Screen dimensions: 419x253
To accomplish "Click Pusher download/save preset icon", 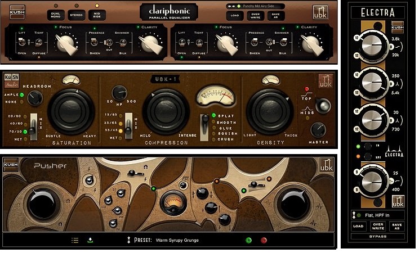I will pyautogui.click(x=90, y=240).
